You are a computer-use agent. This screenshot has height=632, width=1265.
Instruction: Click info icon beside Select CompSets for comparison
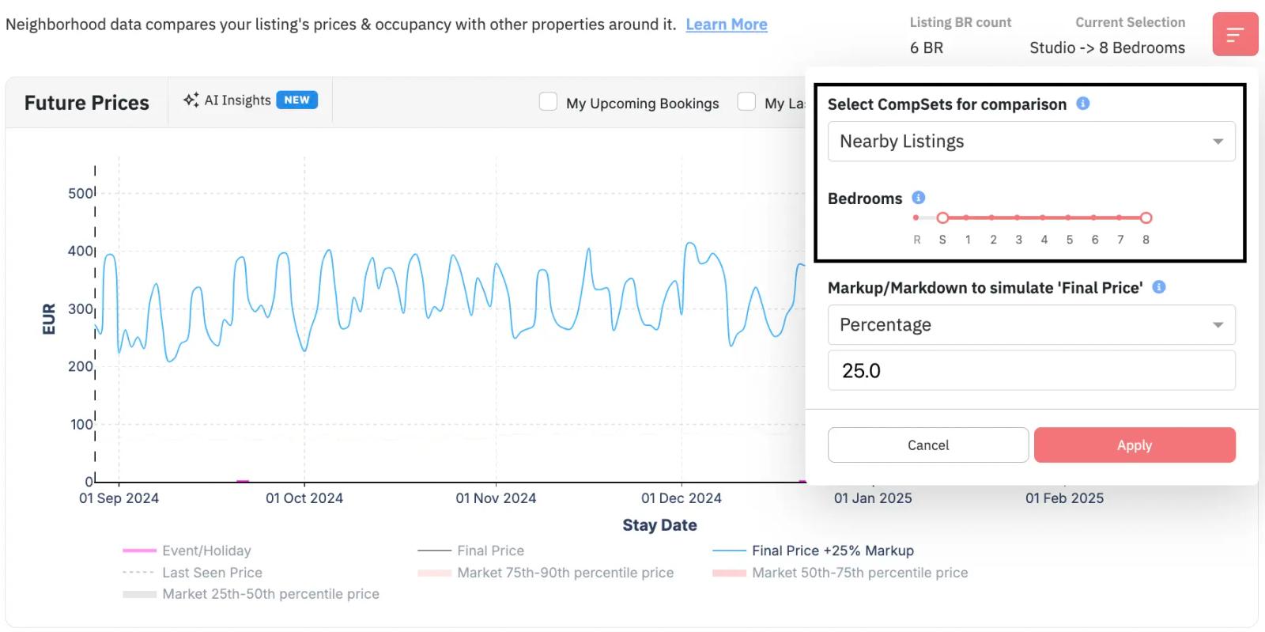point(1083,104)
